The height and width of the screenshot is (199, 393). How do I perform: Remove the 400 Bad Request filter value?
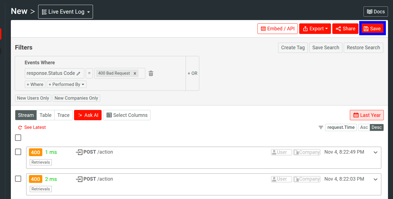click(135, 73)
